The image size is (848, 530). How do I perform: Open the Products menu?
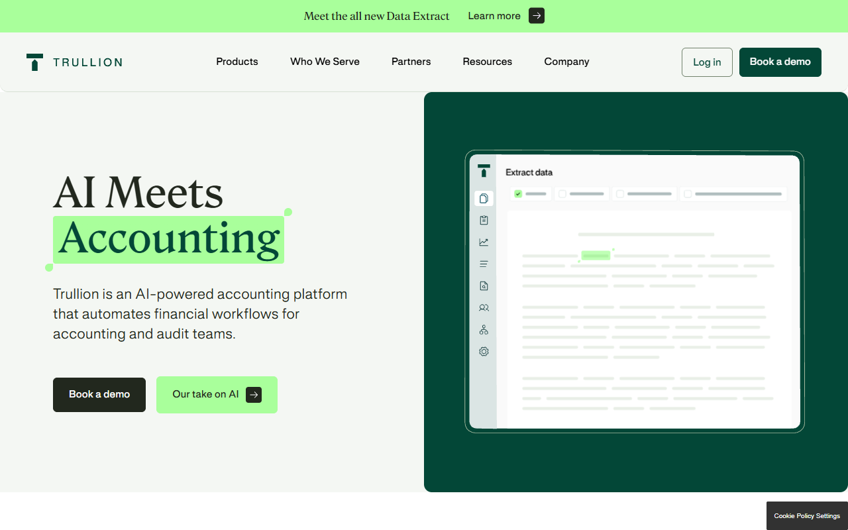tap(237, 62)
